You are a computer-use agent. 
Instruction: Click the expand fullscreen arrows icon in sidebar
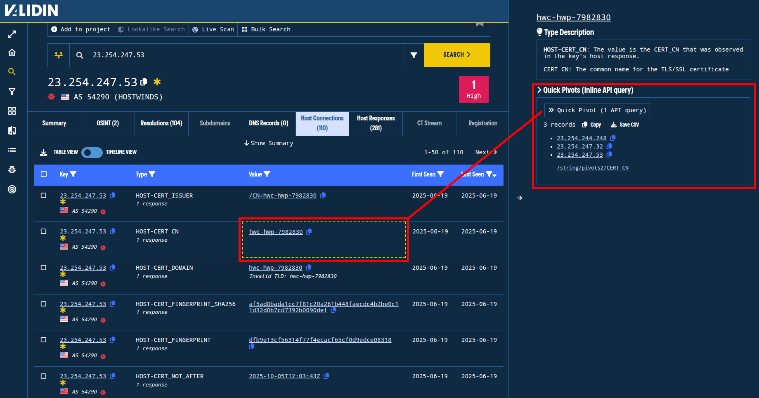pyautogui.click(x=12, y=34)
